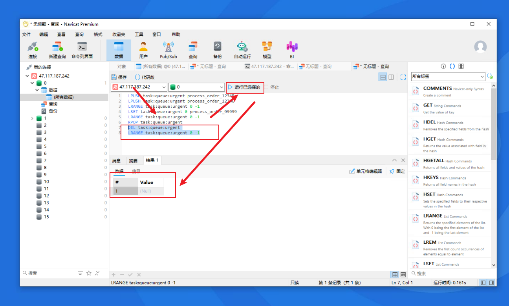Click the 运行时间: 0.161s status text

click(450, 282)
